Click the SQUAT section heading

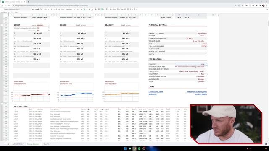(x=17, y=25)
